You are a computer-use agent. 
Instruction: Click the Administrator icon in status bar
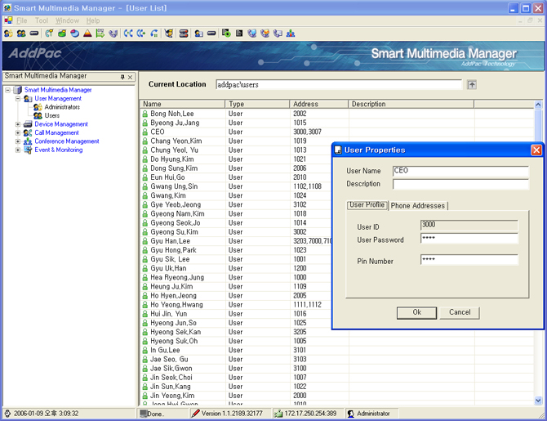click(351, 414)
